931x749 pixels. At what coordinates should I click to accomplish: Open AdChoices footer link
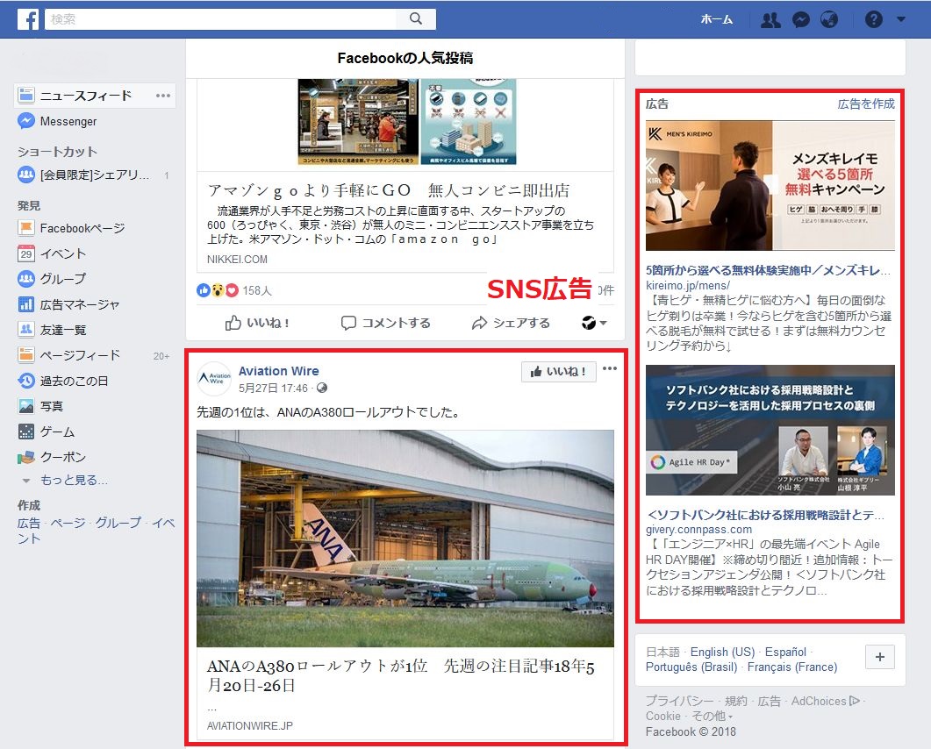click(826, 701)
